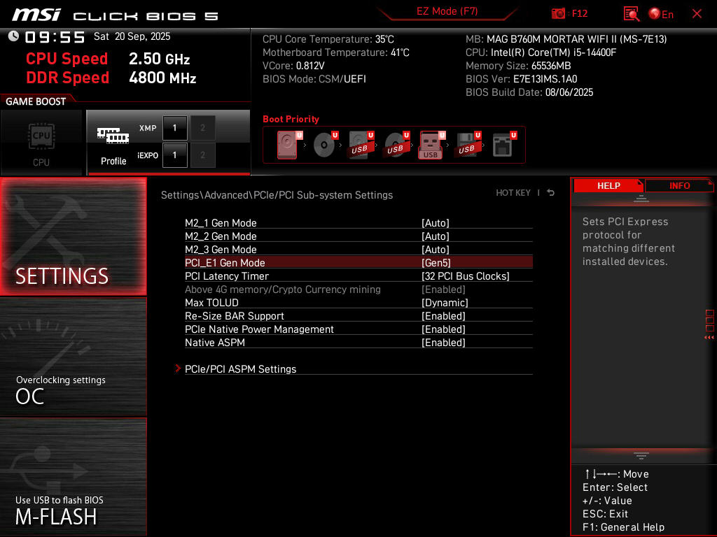Enable XMP profile 2
717x537 pixels.
point(202,128)
